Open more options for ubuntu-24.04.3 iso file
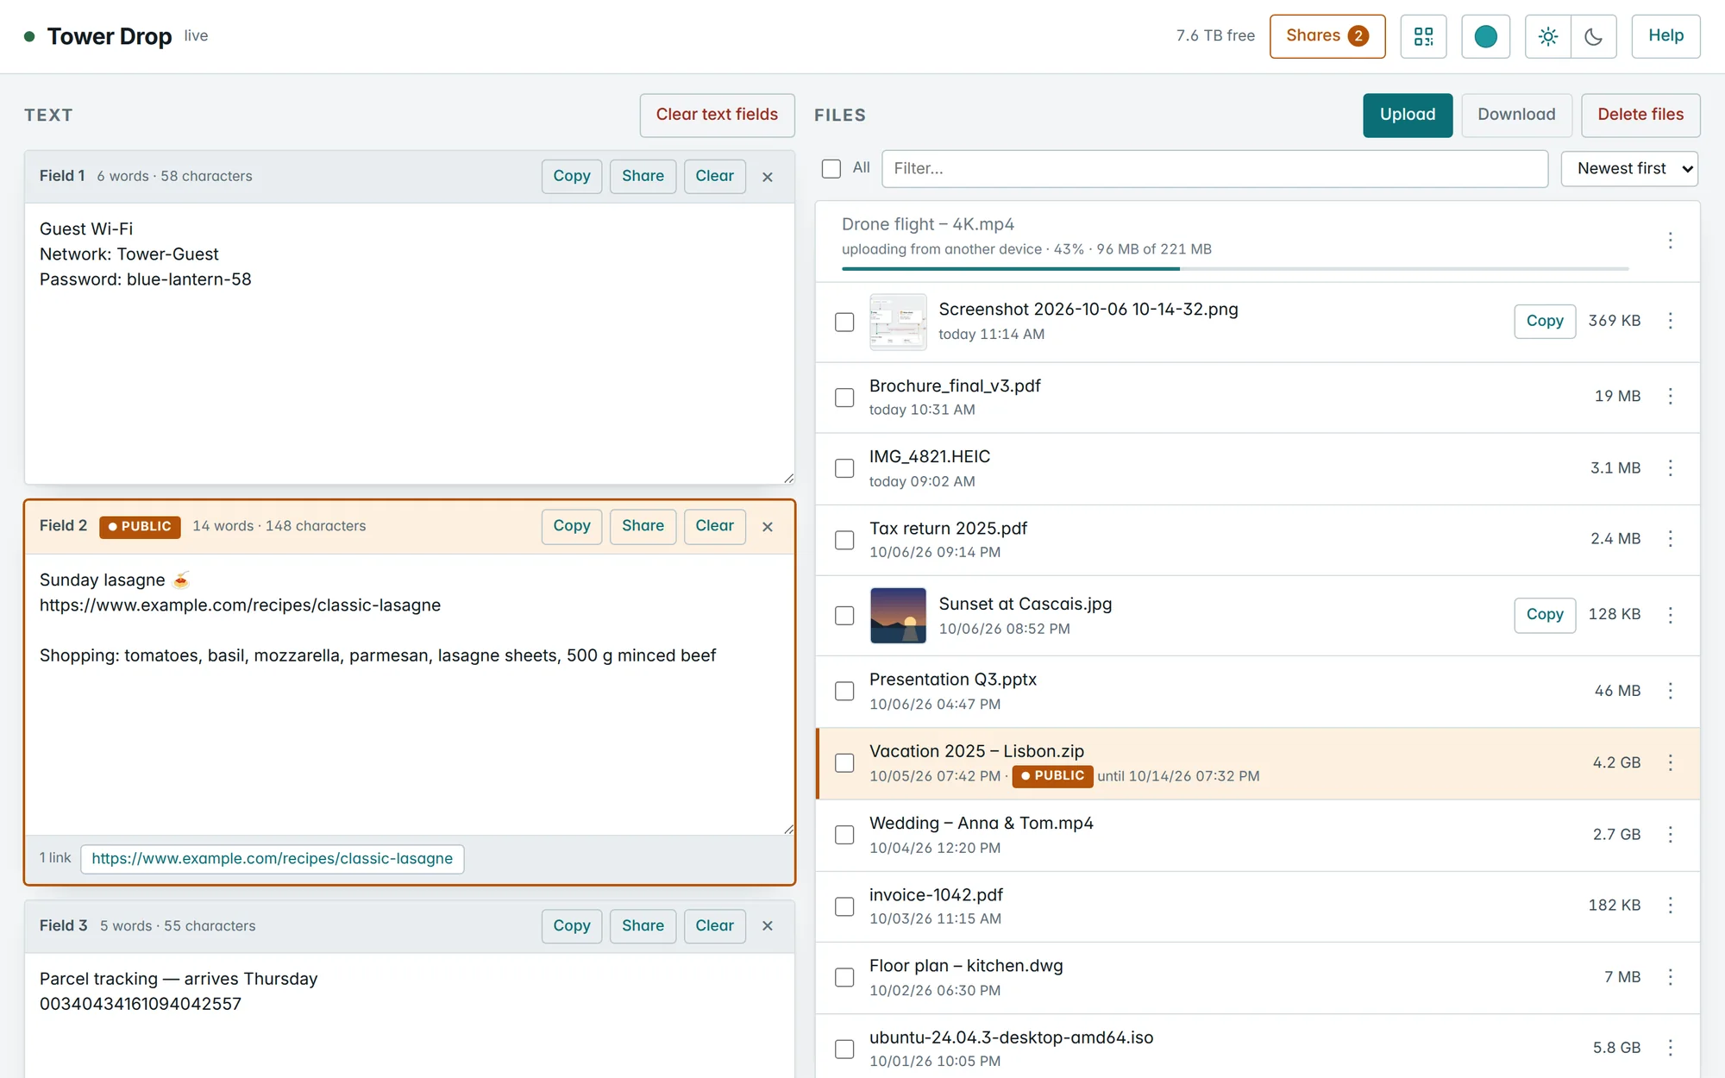This screenshot has width=1725, height=1078. [x=1670, y=1048]
